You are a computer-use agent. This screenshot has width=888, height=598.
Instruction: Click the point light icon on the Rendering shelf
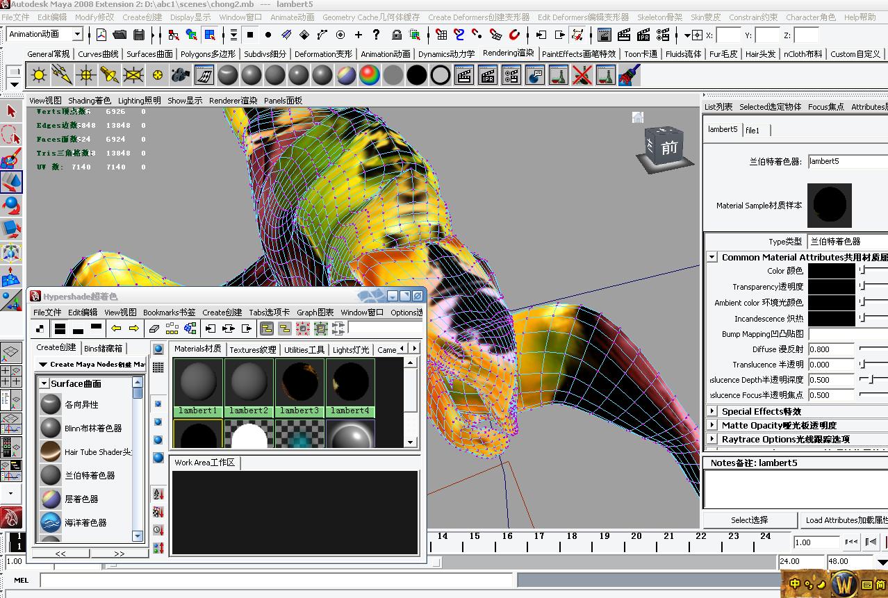pos(85,75)
